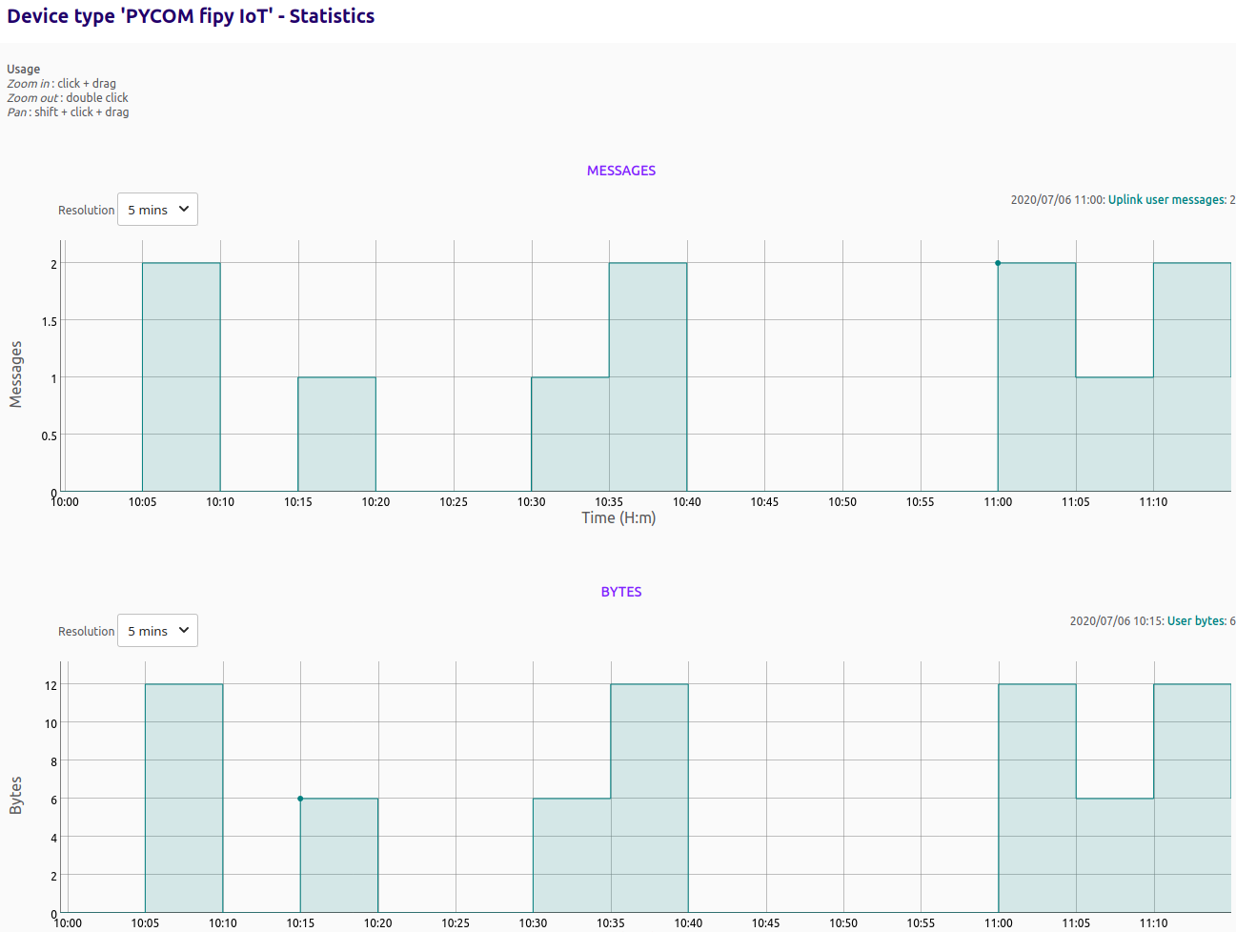Click the Bytes bar at 10:35

[649, 799]
